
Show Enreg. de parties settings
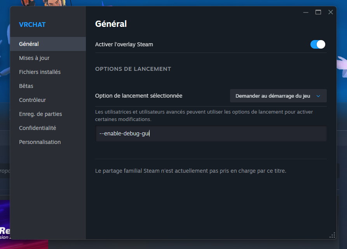pyautogui.click(x=48, y=114)
